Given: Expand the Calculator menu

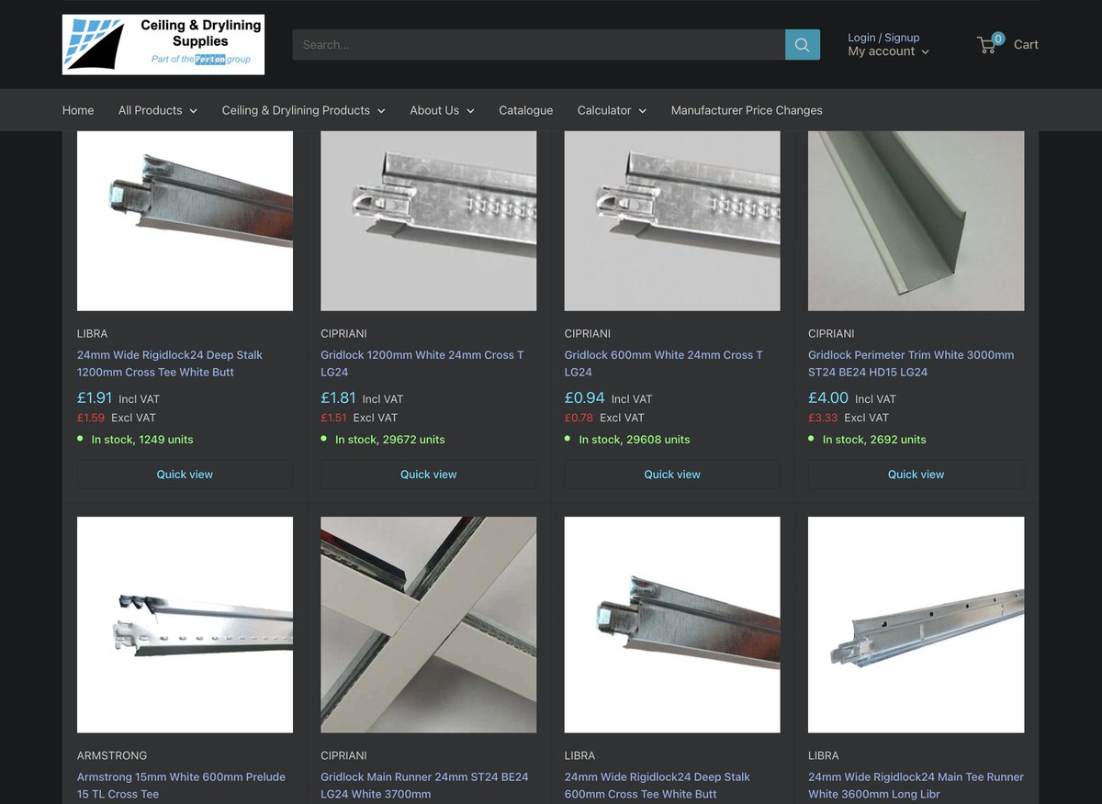Looking at the screenshot, I should (612, 110).
